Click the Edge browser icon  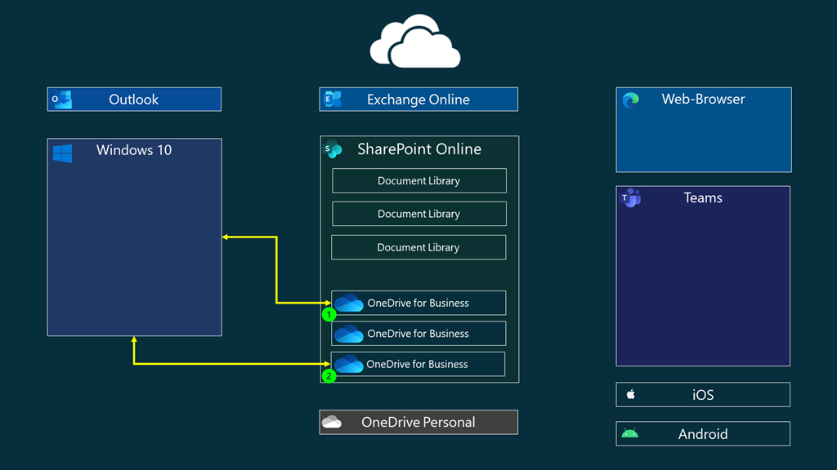pyautogui.click(x=630, y=100)
